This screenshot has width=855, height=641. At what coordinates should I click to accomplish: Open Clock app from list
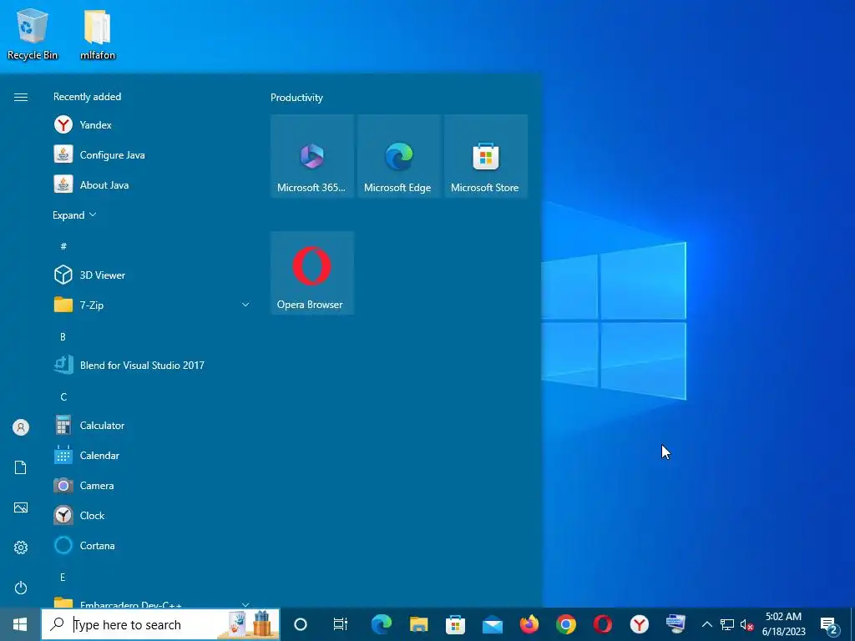click(x=151, y=515)
